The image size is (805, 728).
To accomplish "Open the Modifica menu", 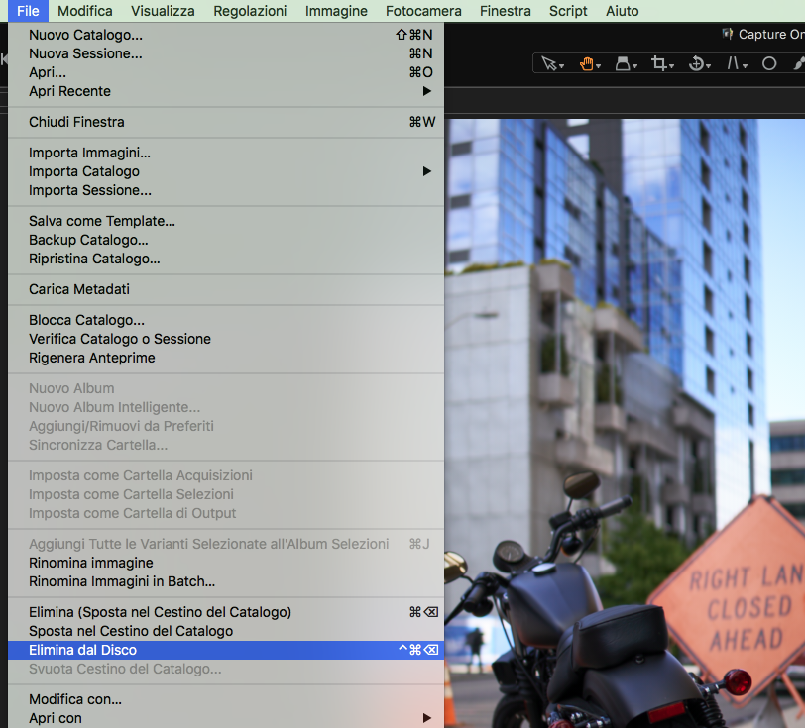I will (x=84, y=11).
